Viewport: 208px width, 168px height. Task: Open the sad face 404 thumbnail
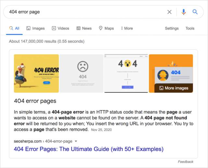(x=81, y=73)
